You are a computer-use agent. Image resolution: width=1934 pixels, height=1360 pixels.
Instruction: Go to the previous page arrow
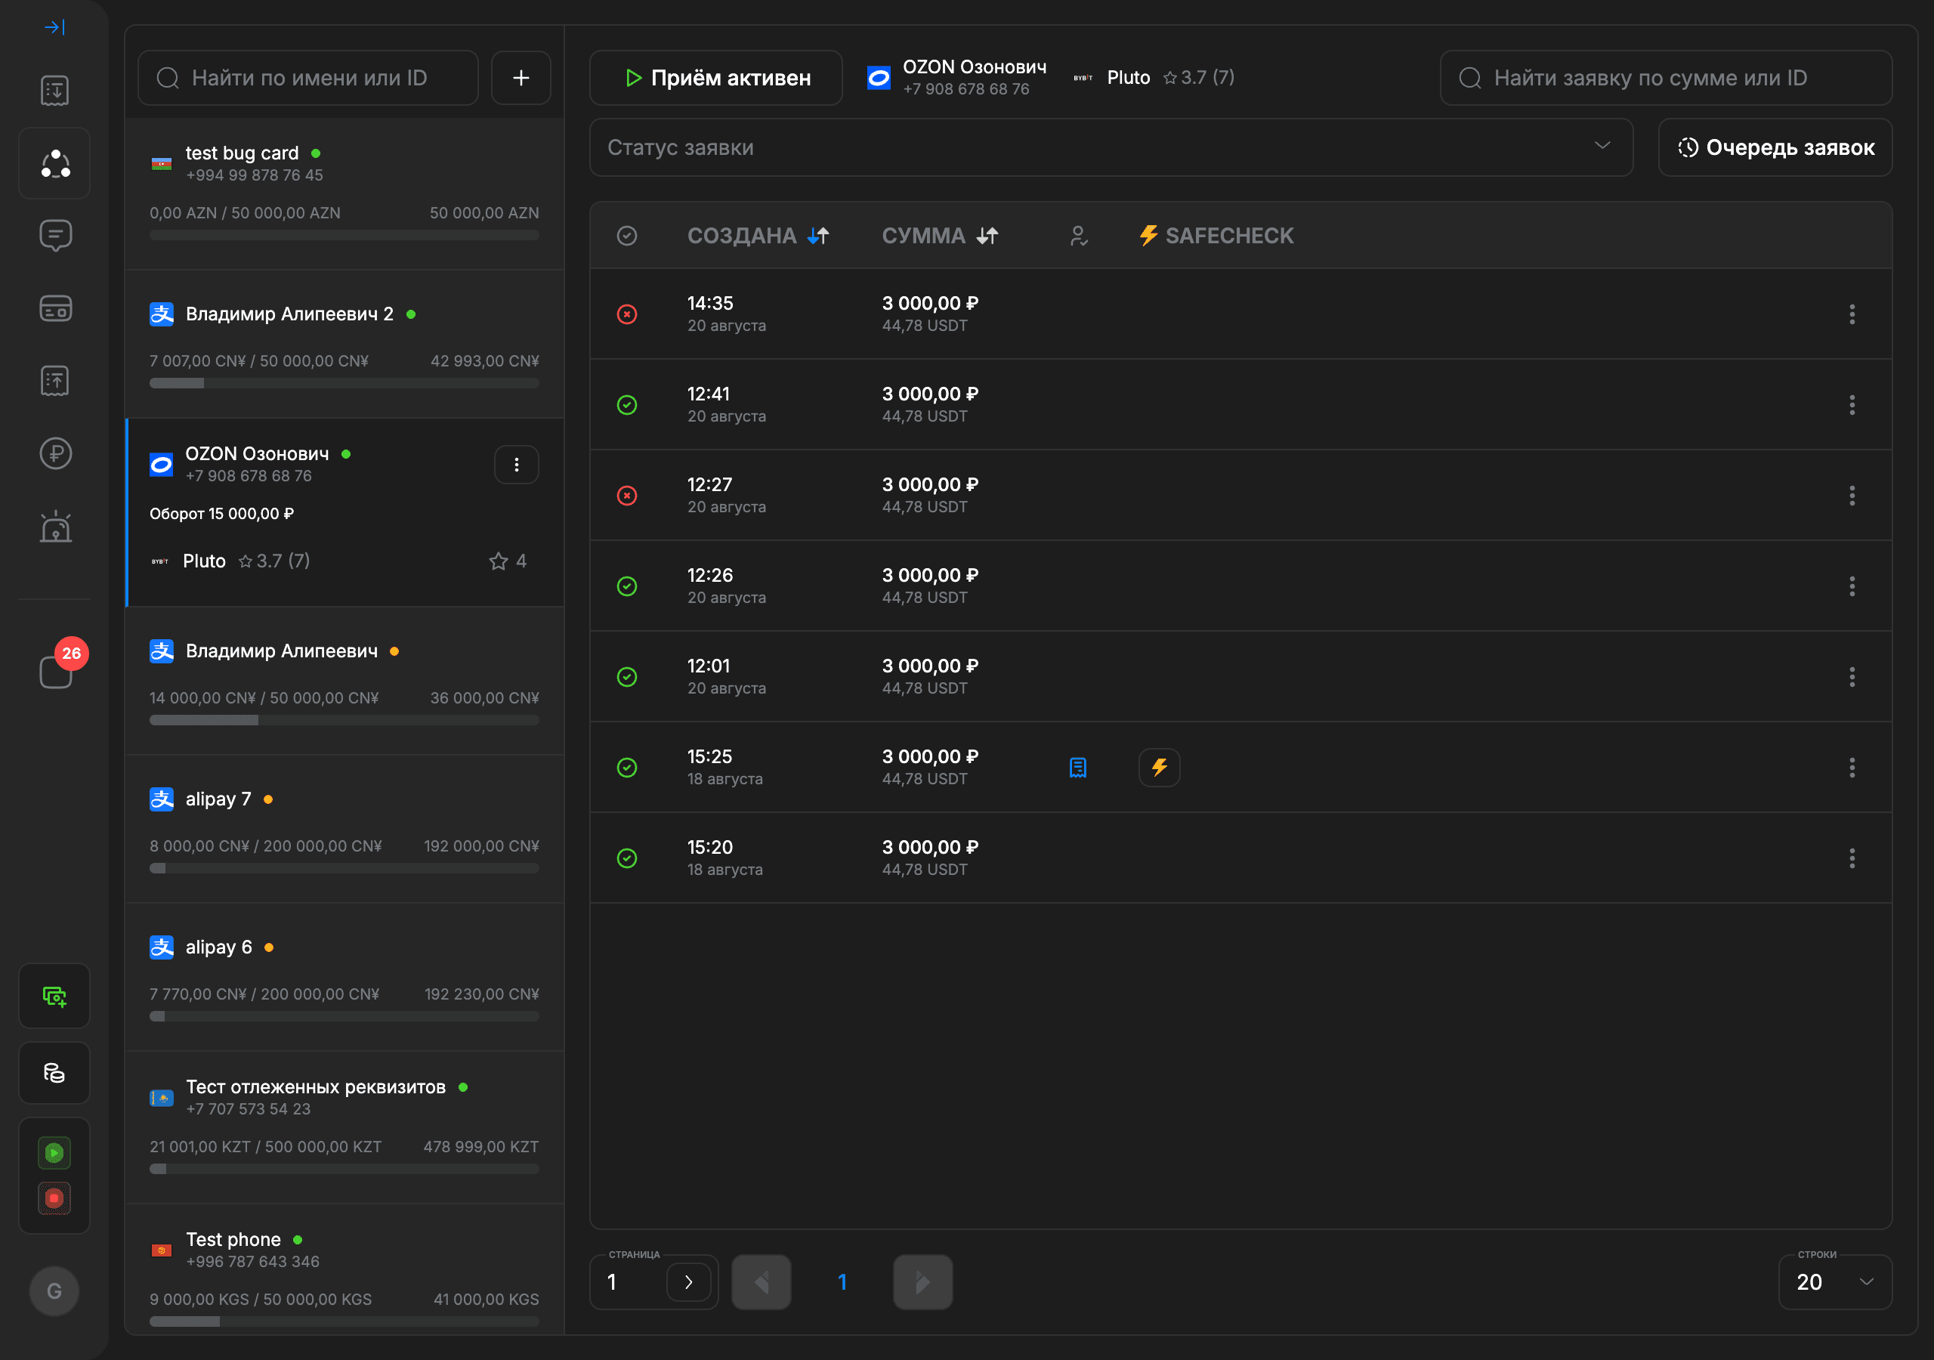(x=761, y=1281)
